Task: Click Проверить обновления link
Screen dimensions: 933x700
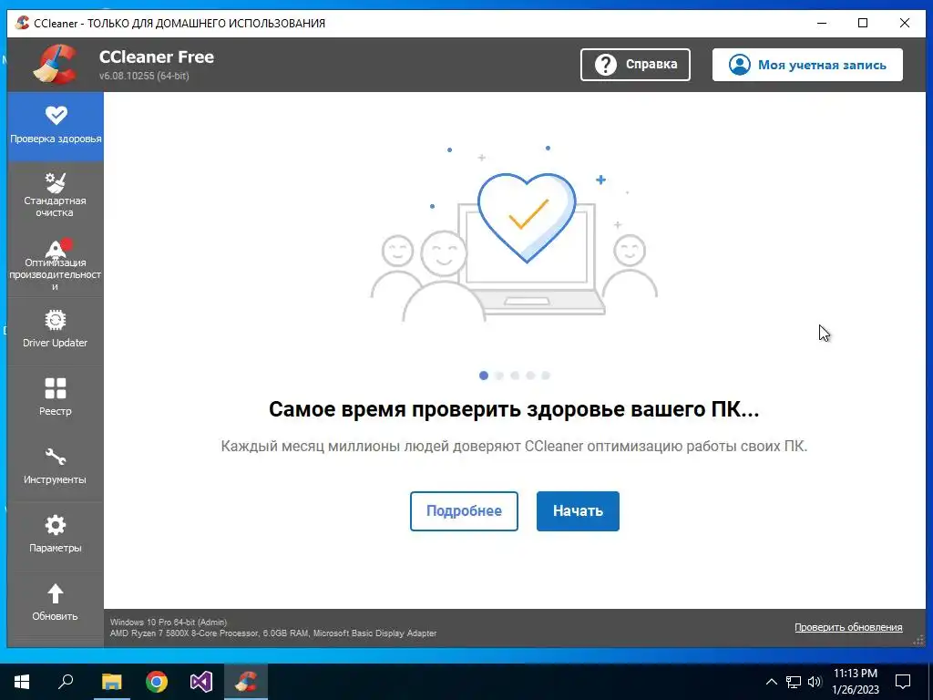Action: [x=848, y=627]
